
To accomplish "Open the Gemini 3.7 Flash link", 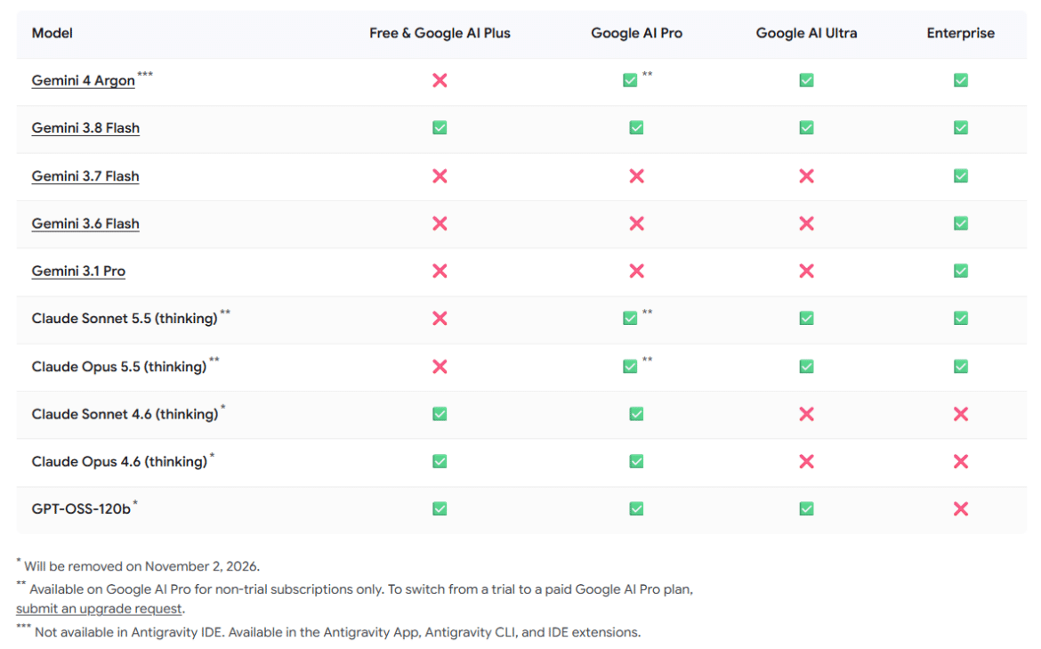I will point(85,176).
